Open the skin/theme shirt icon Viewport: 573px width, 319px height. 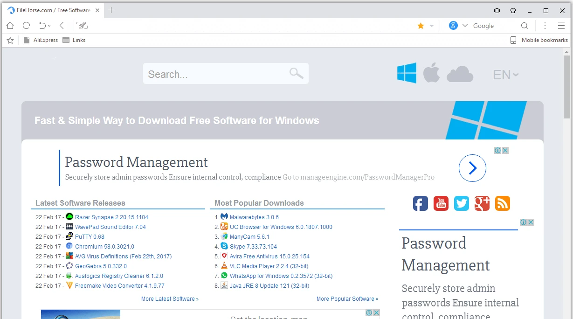pyautogui.click(x=513, y=11)
